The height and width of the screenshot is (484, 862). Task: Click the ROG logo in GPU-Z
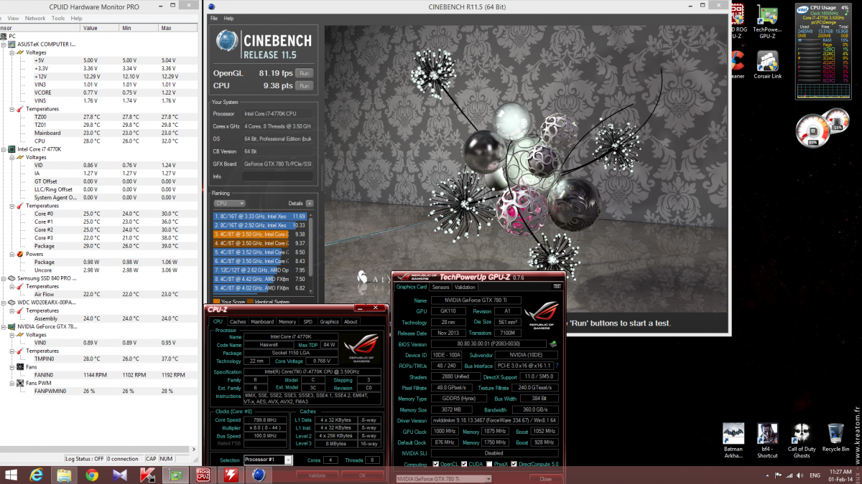click(542, 314)
